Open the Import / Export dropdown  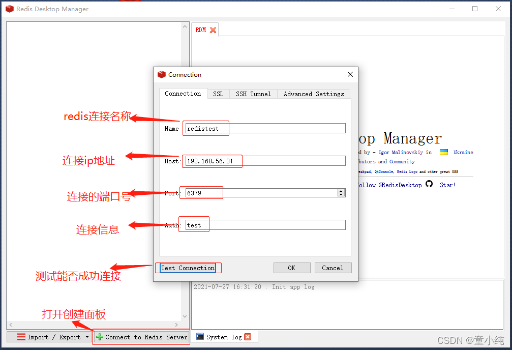(87, 337)
